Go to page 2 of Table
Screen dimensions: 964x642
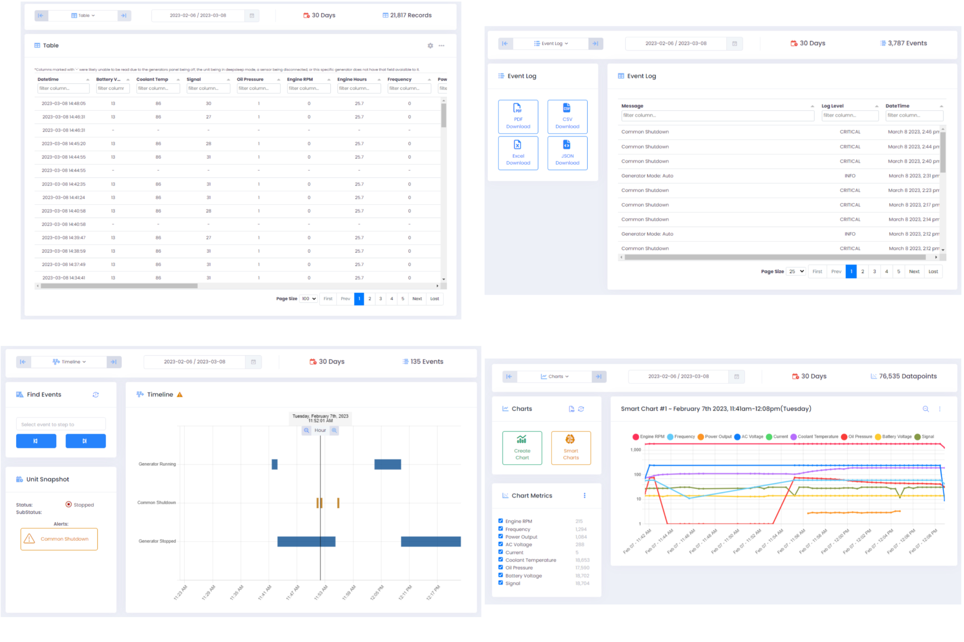coord(370,299)
